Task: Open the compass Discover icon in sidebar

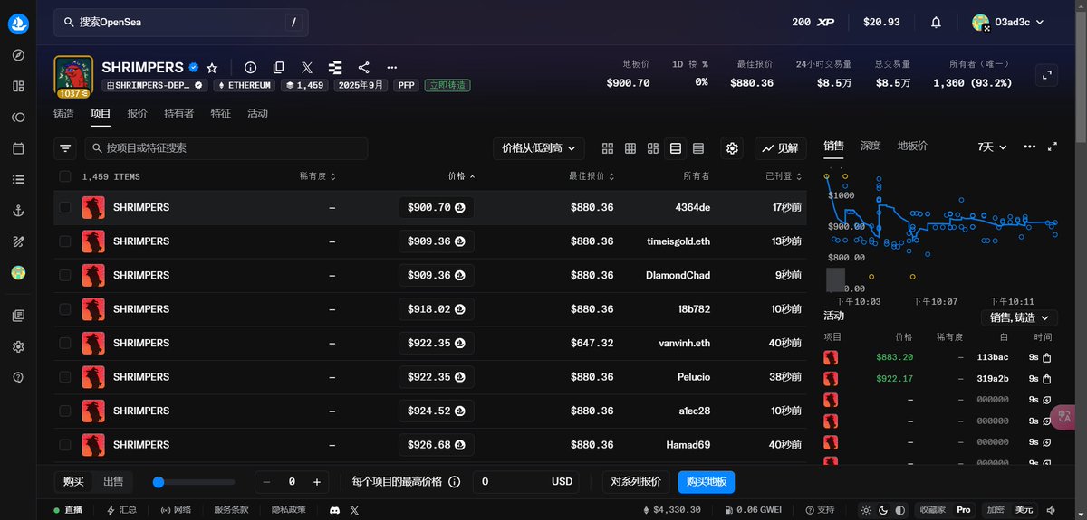Action: click(18, 55)
